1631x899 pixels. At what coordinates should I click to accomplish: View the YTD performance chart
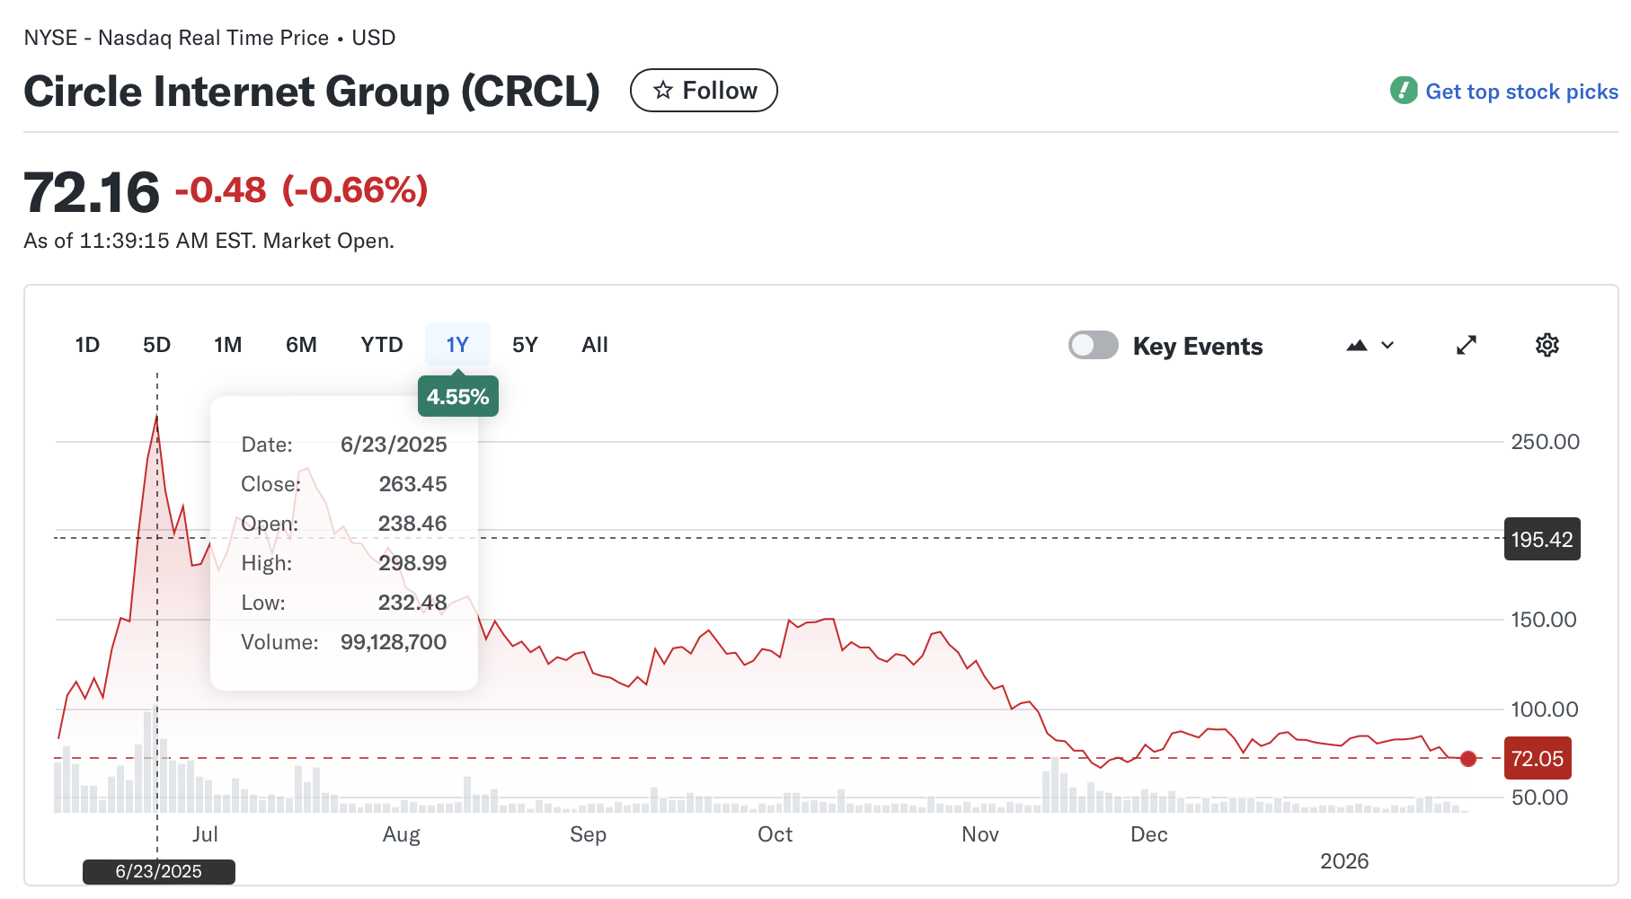coord(381,344)
